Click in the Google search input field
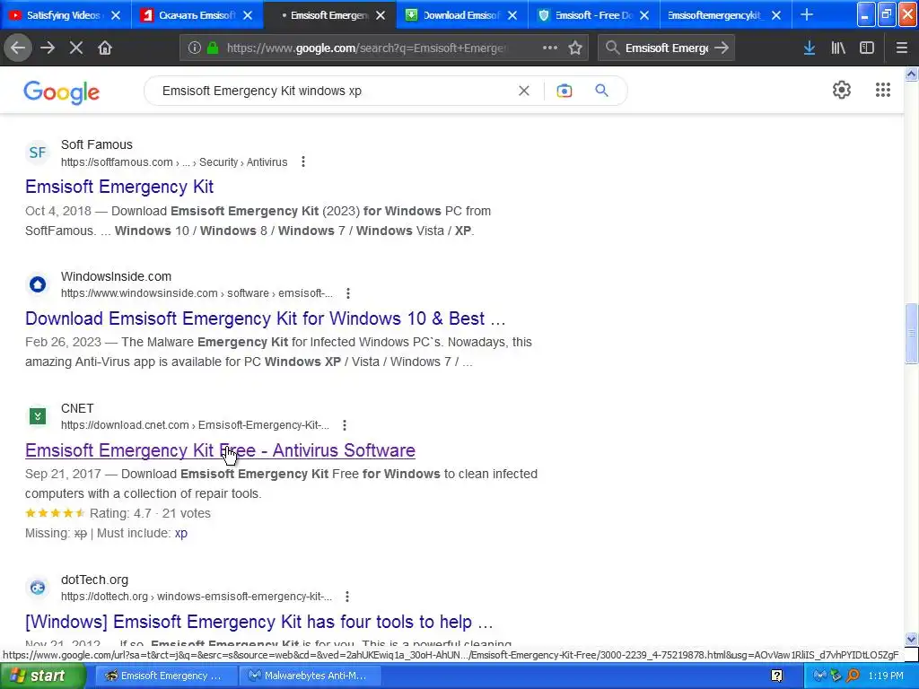The image size is (919, 689). tap(334, 91)
